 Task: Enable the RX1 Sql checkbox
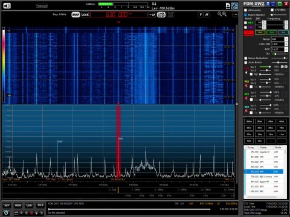[x=251, y=74]
